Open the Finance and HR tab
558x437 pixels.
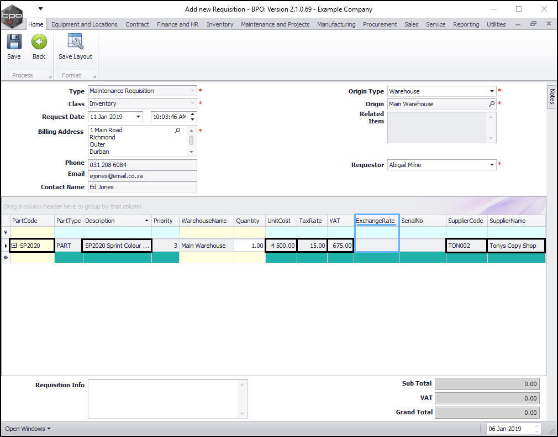(177, 24)
